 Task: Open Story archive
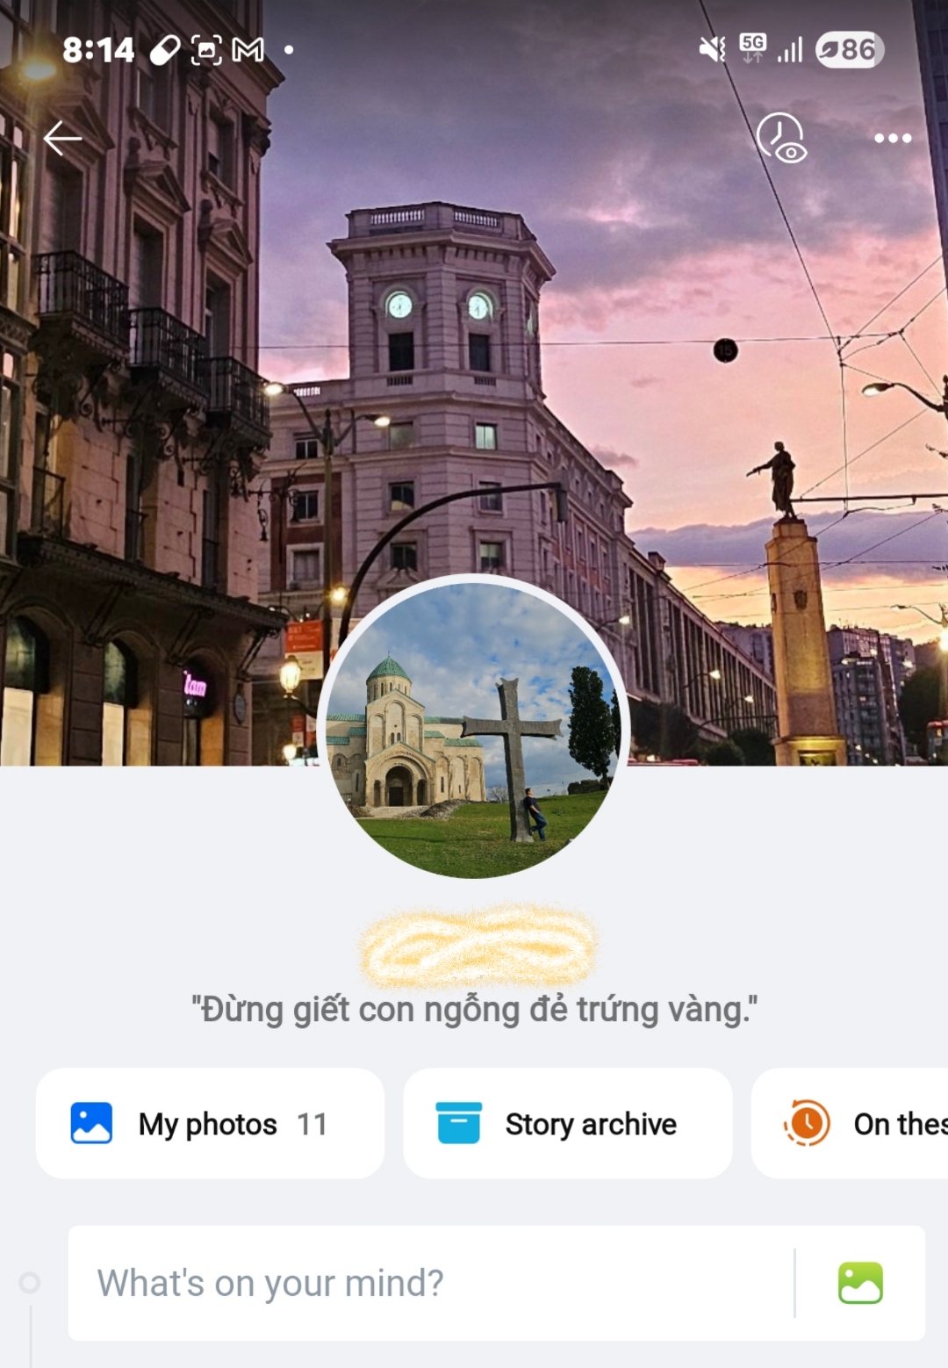[x=568, y=1123]
